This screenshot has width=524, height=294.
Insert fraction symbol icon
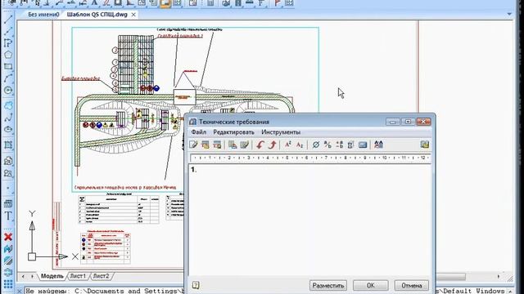[x=327, y=145]
